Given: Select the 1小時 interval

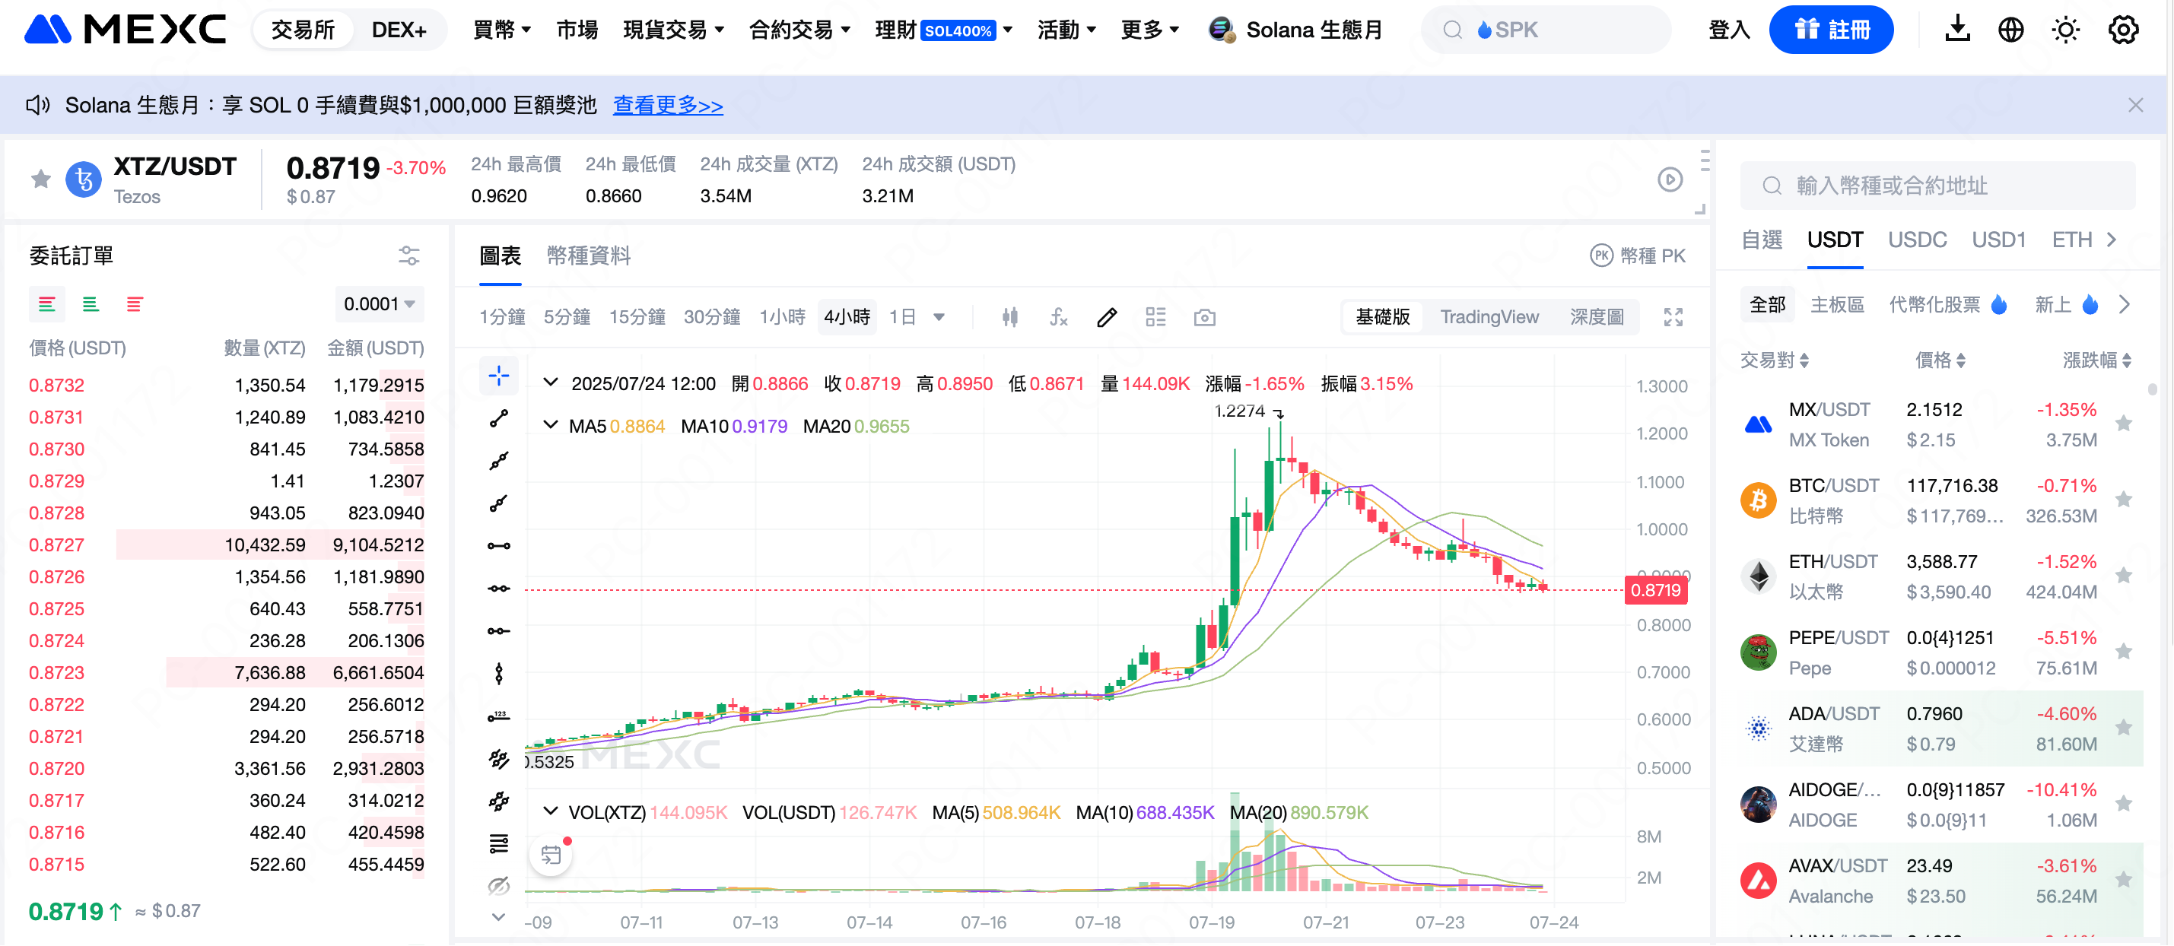Looking at the screenshot, I should click(x=782, y=317).
